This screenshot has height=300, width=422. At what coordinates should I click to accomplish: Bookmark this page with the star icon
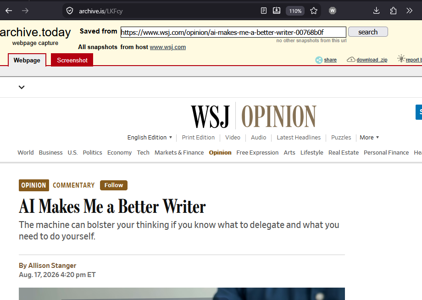click(314, 11)
